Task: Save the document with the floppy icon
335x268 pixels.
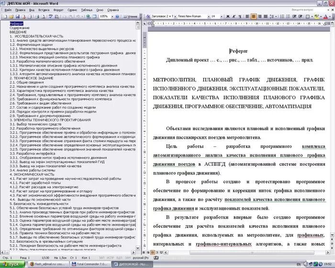Action: (18, 16)
